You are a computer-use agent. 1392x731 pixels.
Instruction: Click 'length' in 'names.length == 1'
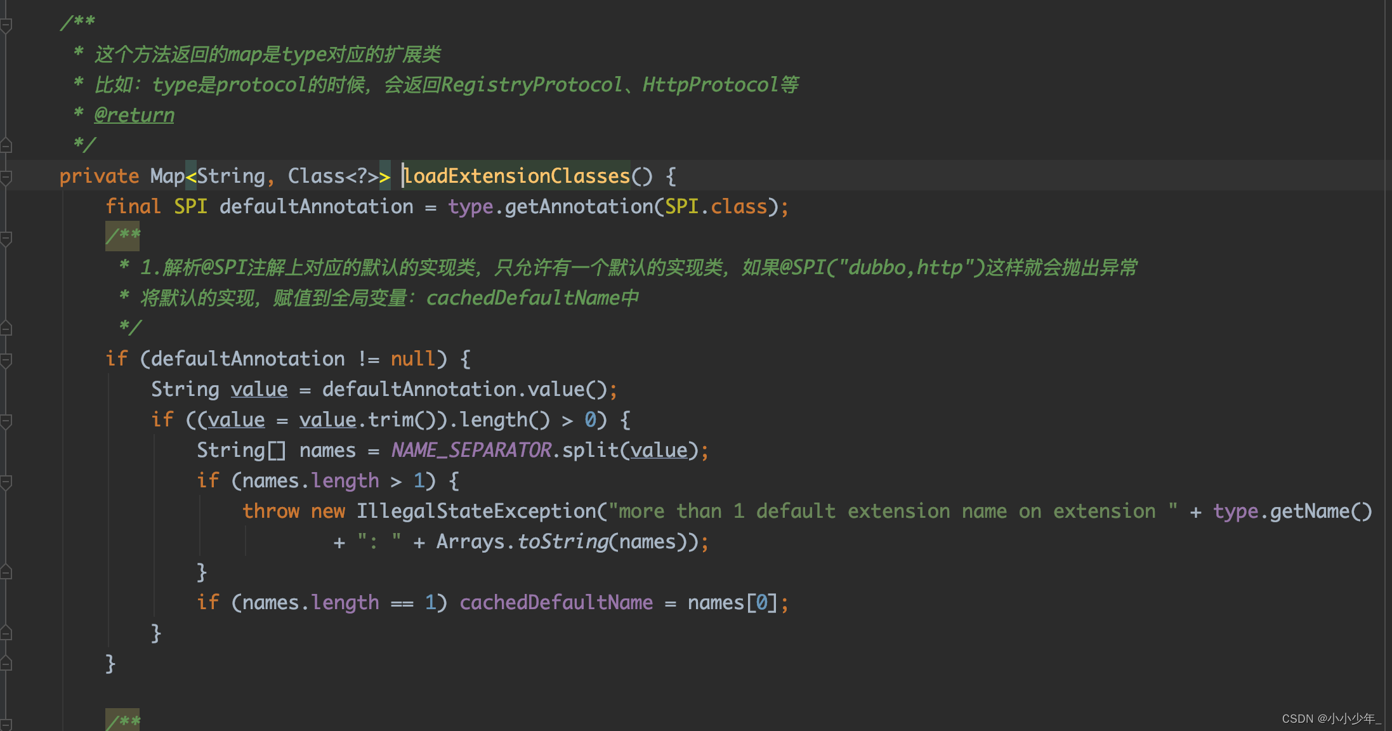click(345, 602)
